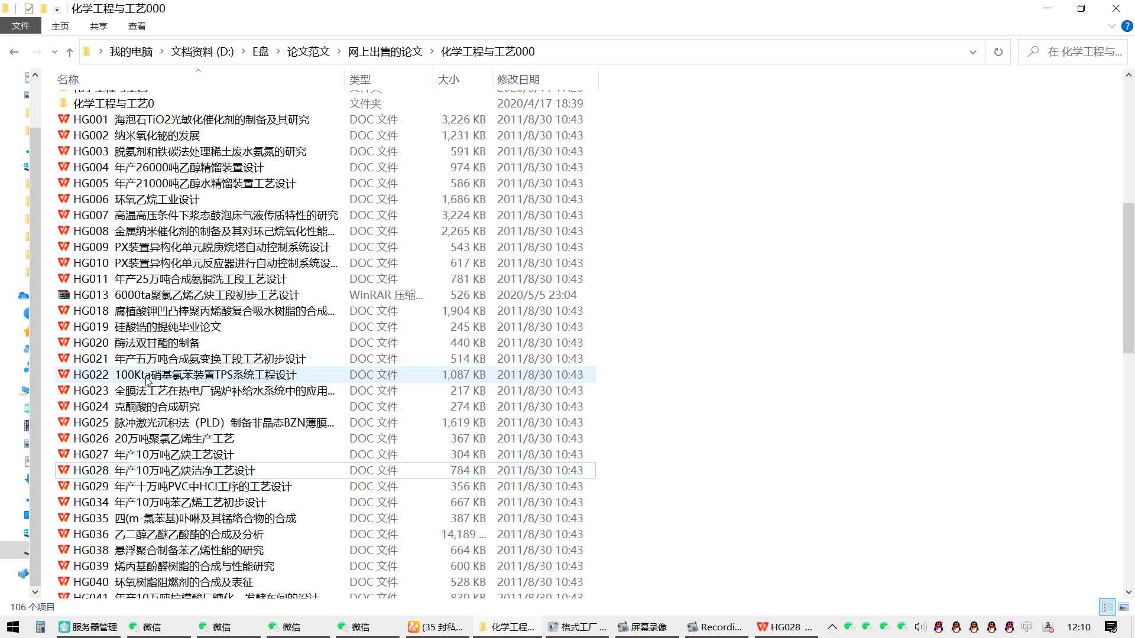Image resolution: width=1135 pixels, height=638 pixels.
Task: Click the Back navigation arrow
Action: (x=14, y=52)
